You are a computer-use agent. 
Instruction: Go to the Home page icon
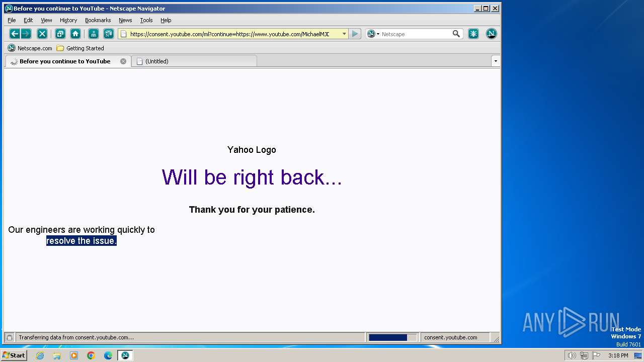[x=75, y=34]
